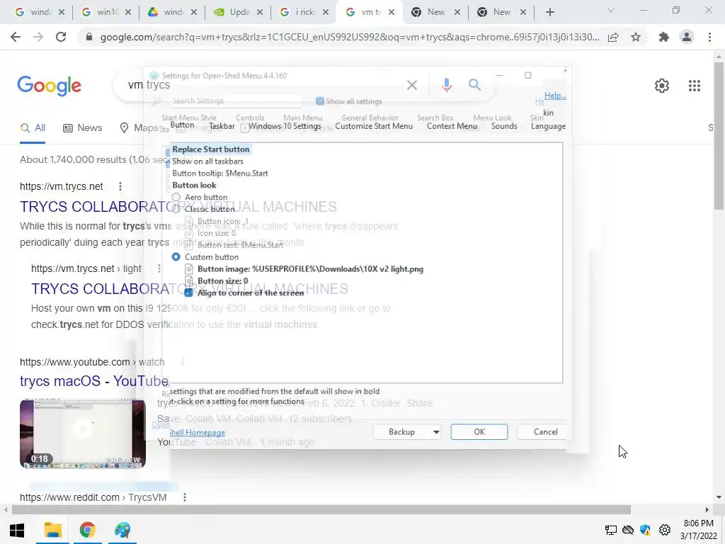The height and width of the screenshot is (544, 725).
Task: Share this page using the share icon
Action: (x=613, y=37)
